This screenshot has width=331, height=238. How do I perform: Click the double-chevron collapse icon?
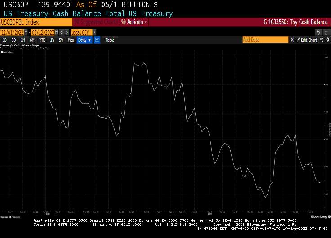[x=292, y=40]
